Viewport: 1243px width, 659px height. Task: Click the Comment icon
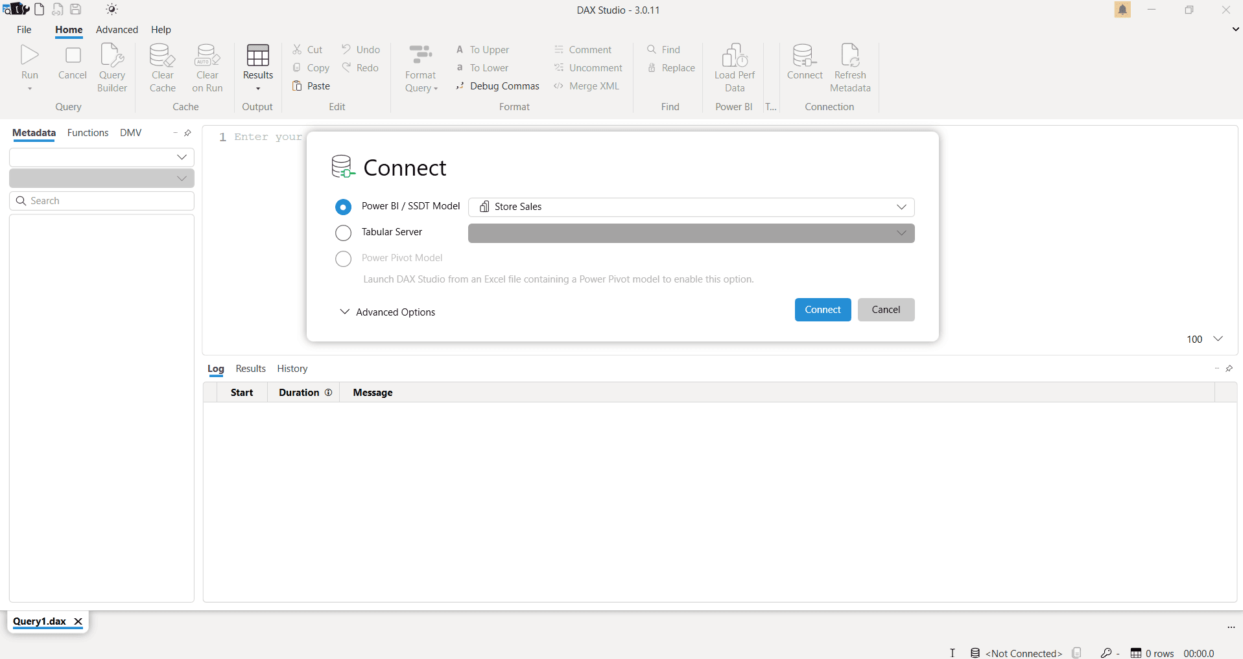tap(558, 49)
